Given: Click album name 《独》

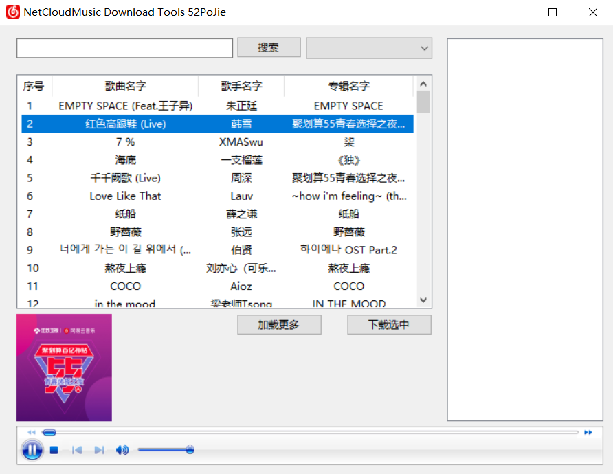Looking at the screenshot, I should (x=348, y=160).
